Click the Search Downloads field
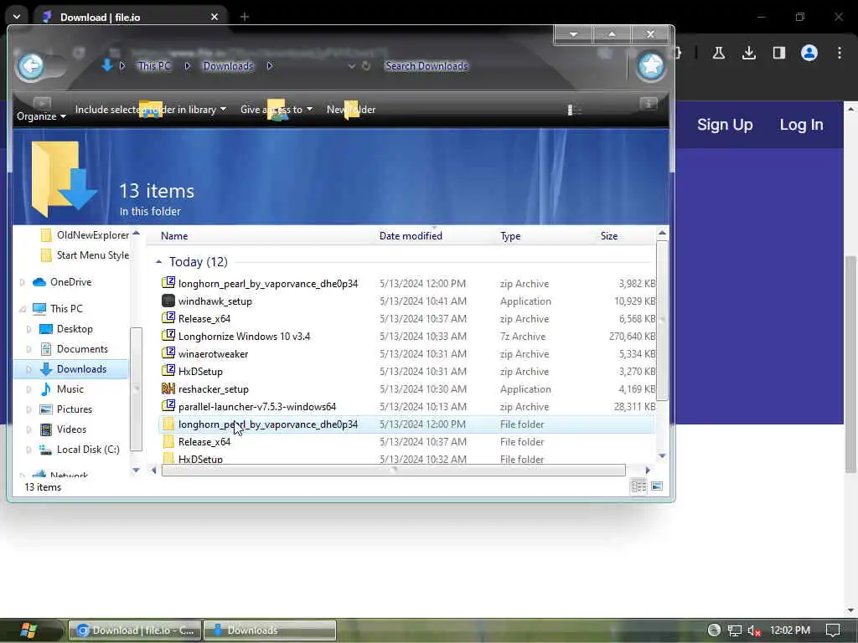 426,65
